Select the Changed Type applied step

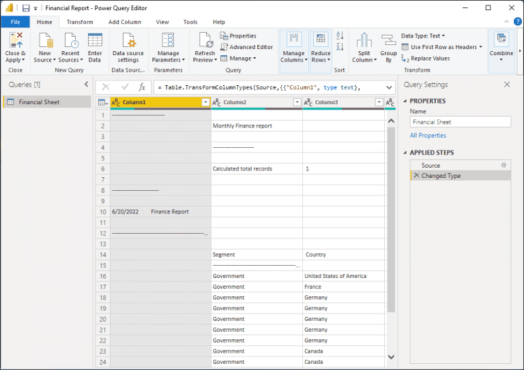pos(461,176)
